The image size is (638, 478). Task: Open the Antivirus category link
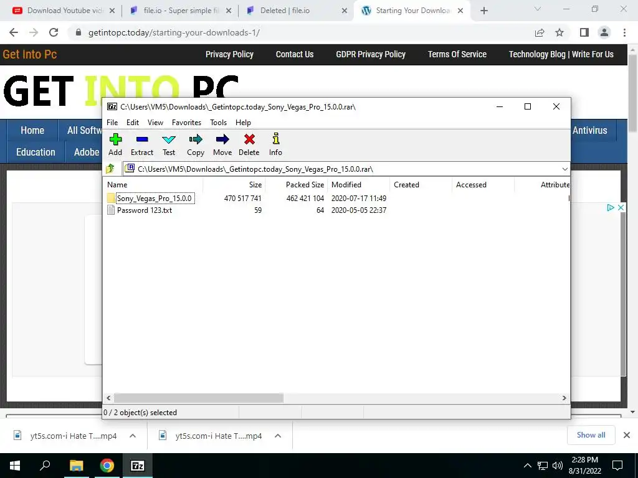pyautogui.click(x=589, y=131)
